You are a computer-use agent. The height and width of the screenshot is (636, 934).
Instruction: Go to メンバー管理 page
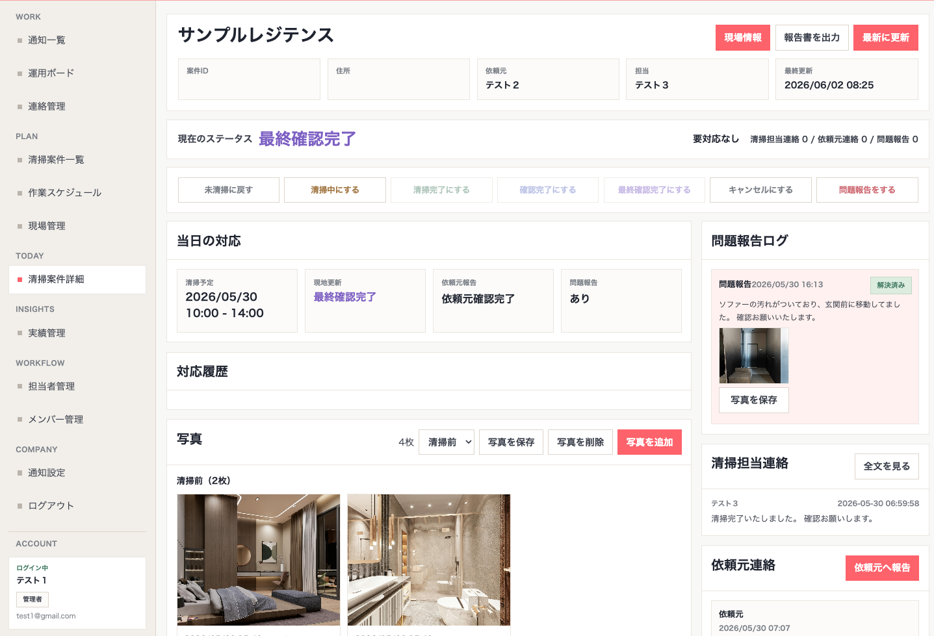pyautogui.click(x=77, y=420)
